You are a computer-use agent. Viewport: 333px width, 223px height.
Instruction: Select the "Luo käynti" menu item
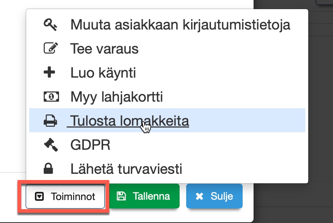click(103, 73)
